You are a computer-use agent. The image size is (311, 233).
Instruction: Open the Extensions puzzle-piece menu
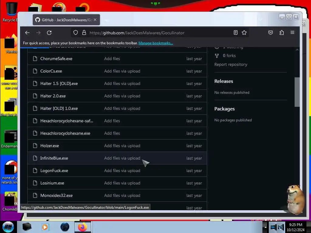(x=282, y=32)
